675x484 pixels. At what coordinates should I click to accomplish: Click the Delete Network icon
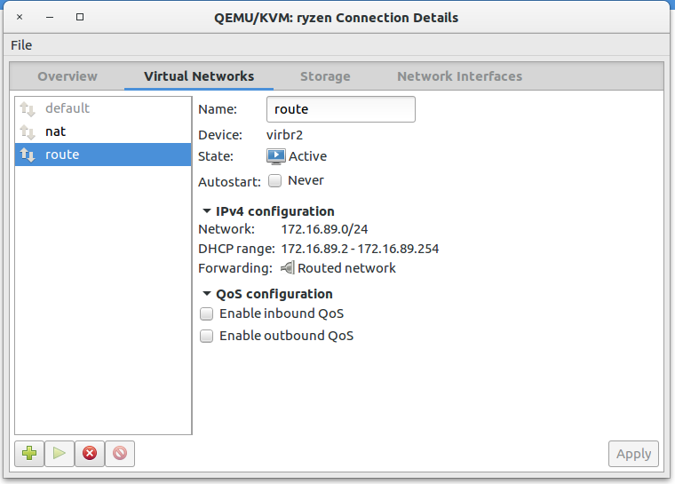(x=119, y=453)
